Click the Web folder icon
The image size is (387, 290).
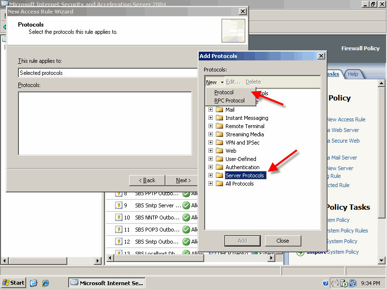pos(219,150)
